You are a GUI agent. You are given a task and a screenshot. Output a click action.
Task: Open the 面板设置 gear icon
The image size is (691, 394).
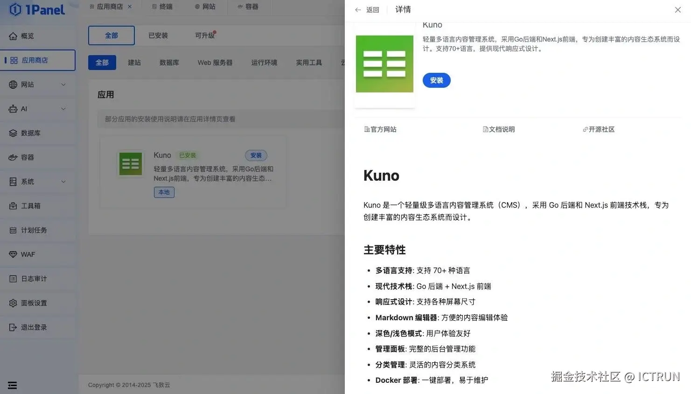13,303
